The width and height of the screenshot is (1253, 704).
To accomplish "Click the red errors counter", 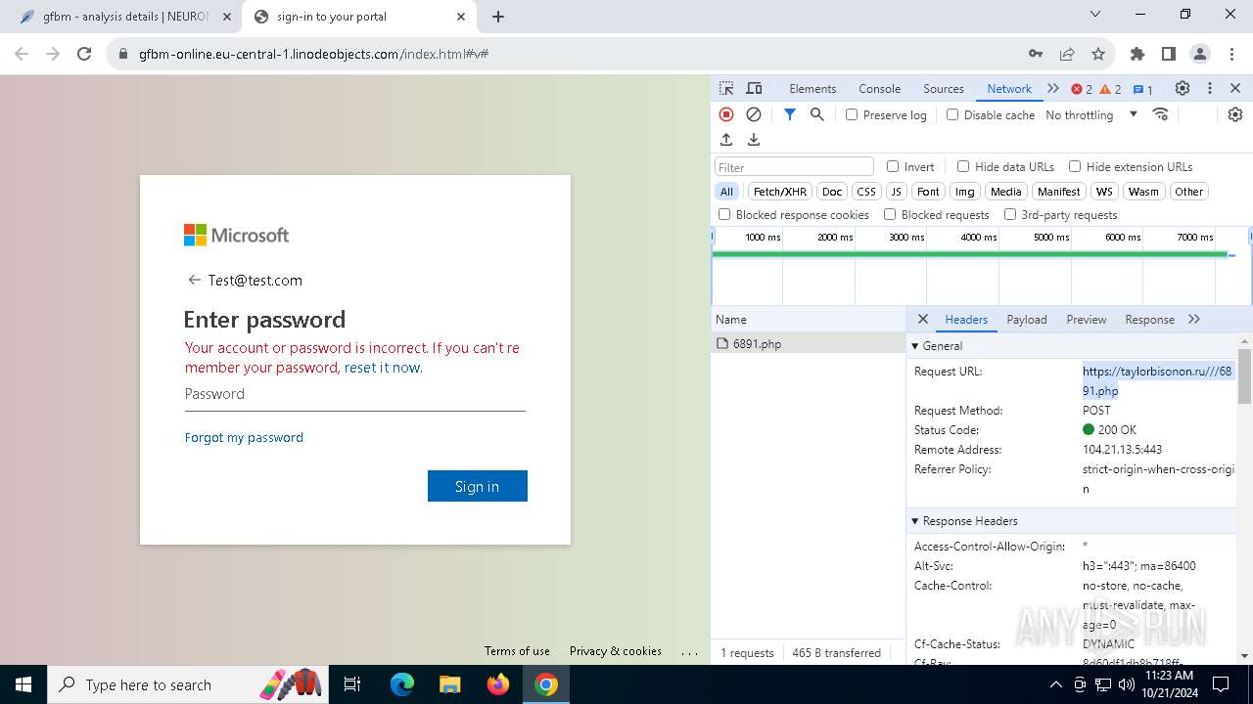I will (x=1082, y=89).
